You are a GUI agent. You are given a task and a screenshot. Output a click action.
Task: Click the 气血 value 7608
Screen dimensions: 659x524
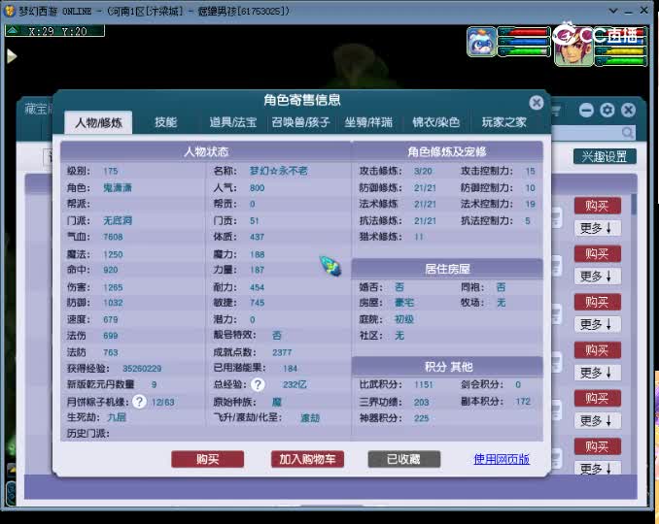[x=113, y=237]
